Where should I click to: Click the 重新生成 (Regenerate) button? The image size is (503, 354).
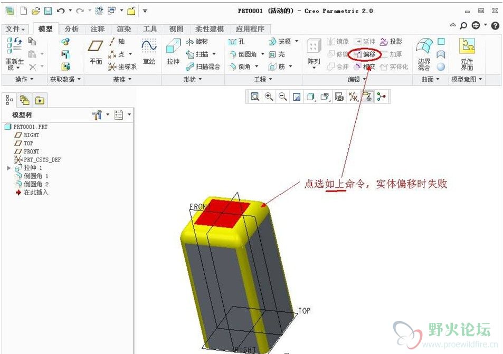(x=14, y=54)
